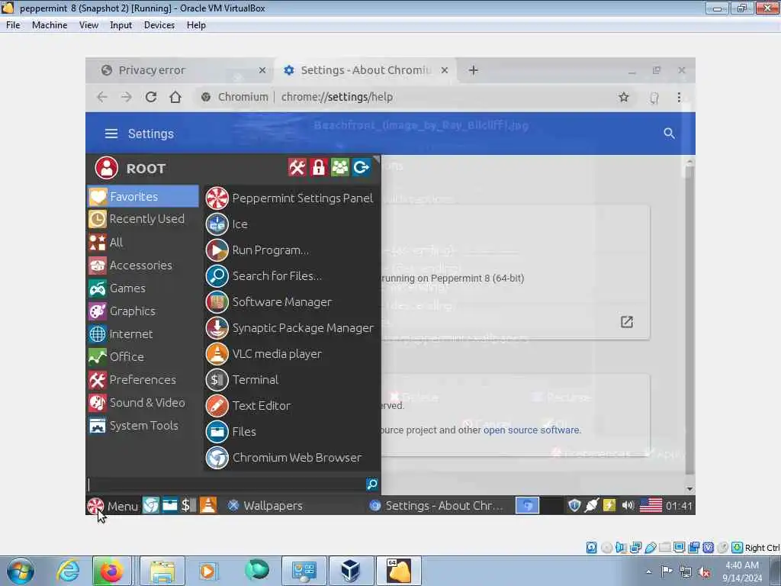Launch Chromium Web Browser from menu

point(290,457)
